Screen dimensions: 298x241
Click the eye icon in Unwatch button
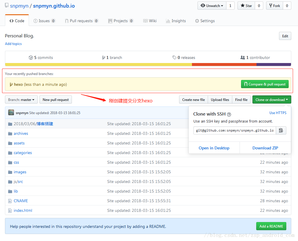203,6
